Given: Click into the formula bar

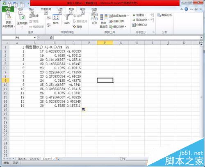Looking at the screenshot, I should coord(127,38).
